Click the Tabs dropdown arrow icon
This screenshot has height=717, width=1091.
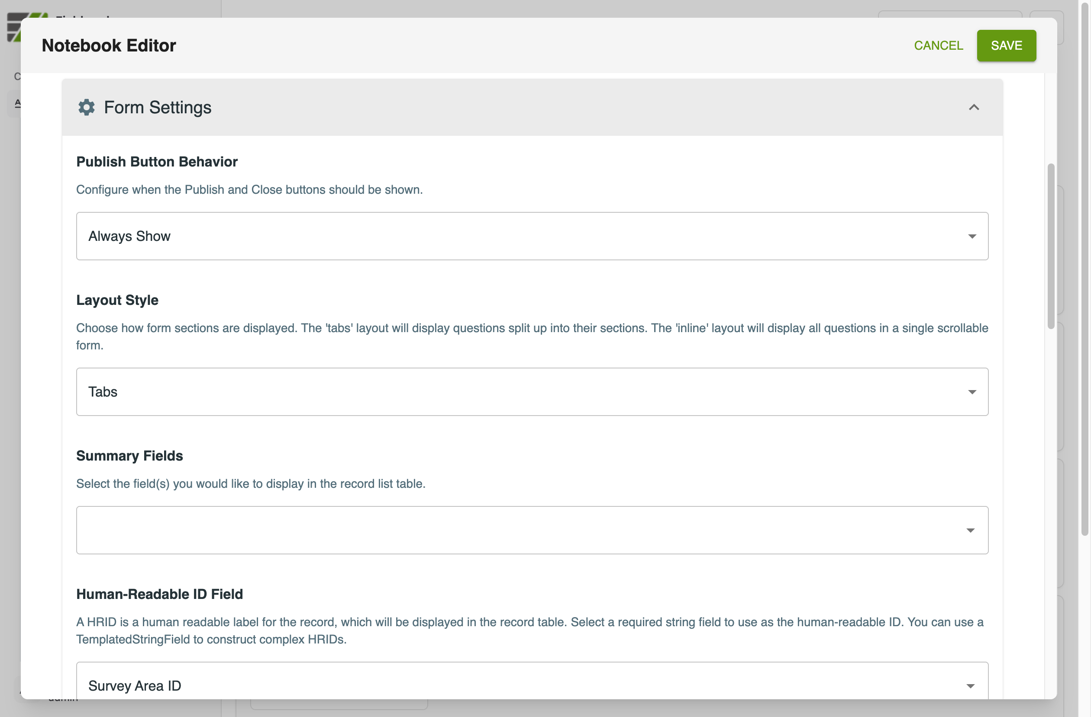pyautogui.click(x=972, y=392)
